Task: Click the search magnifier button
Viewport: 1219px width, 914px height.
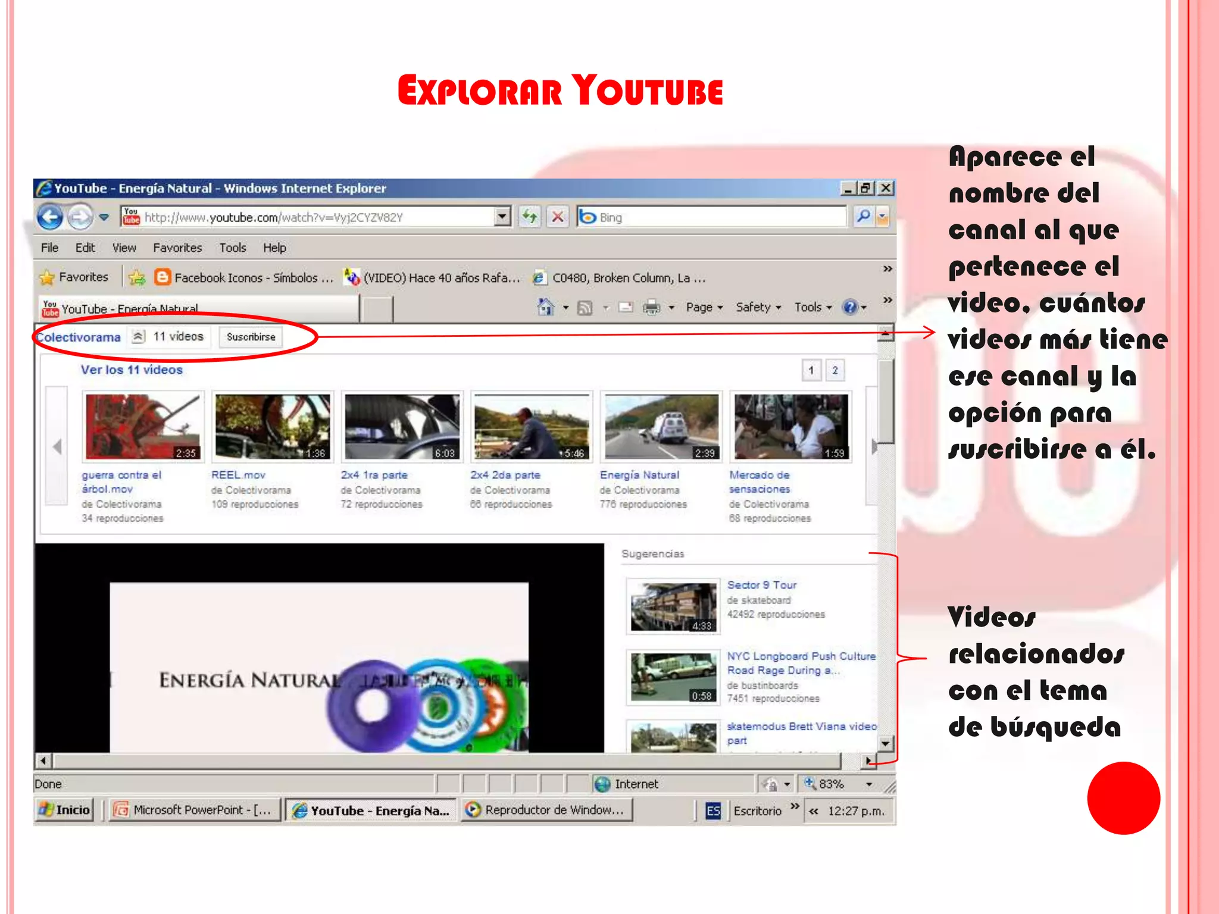Action: 863,217
